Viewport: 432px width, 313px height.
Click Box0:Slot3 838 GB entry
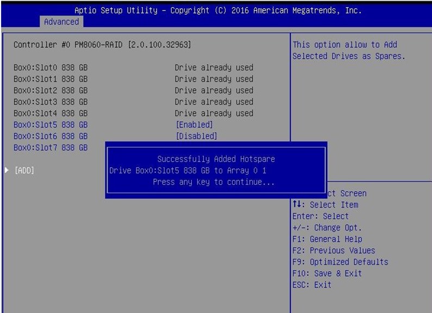[51, 102]
